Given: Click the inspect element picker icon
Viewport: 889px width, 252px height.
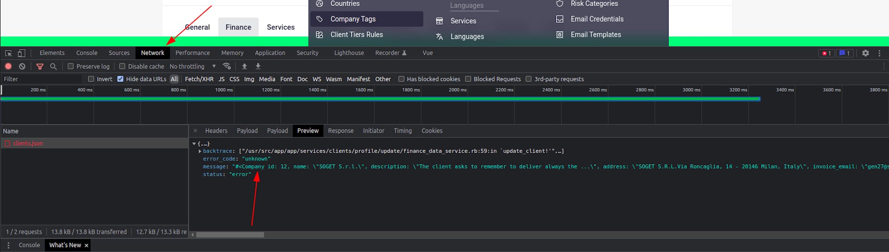Looking at the screenshot, I should (x=8, y=53).
